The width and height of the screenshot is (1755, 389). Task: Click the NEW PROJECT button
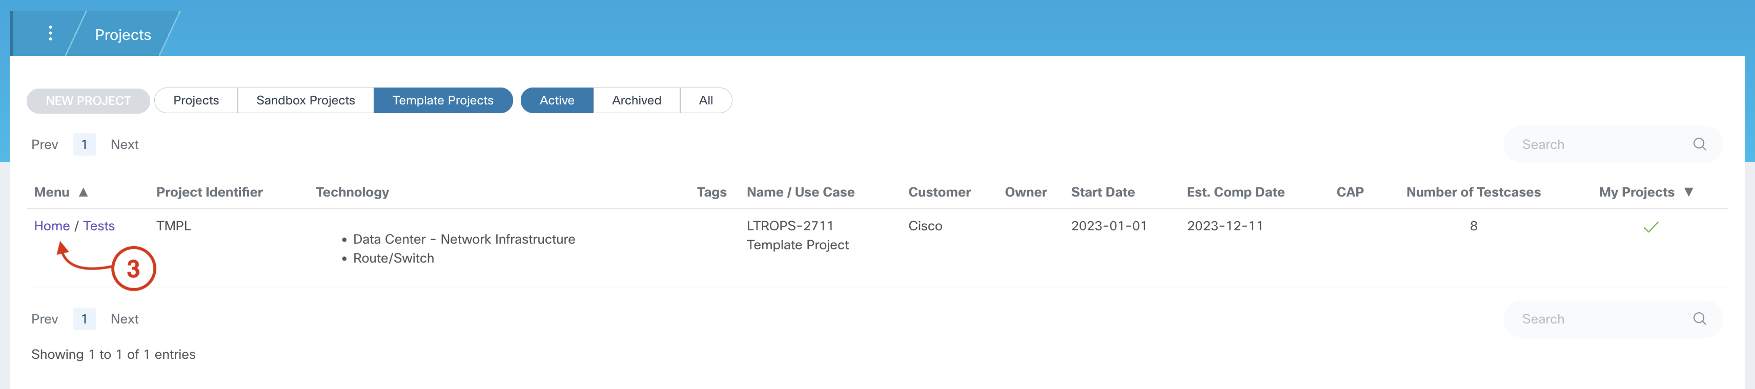[x=88, y=101]
